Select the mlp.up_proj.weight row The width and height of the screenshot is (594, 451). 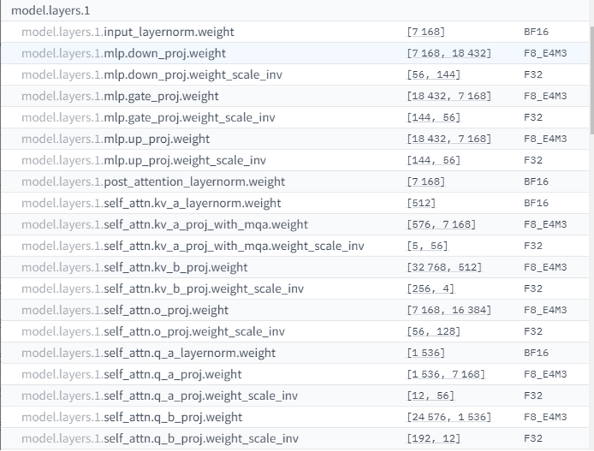[x=295, y=139]
